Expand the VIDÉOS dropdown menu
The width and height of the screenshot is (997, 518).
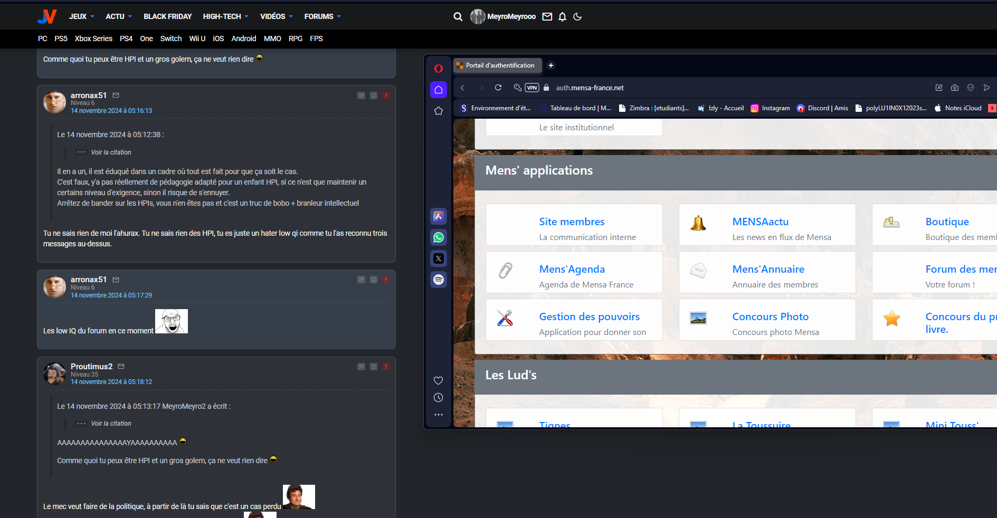click(x=277, y=16)
